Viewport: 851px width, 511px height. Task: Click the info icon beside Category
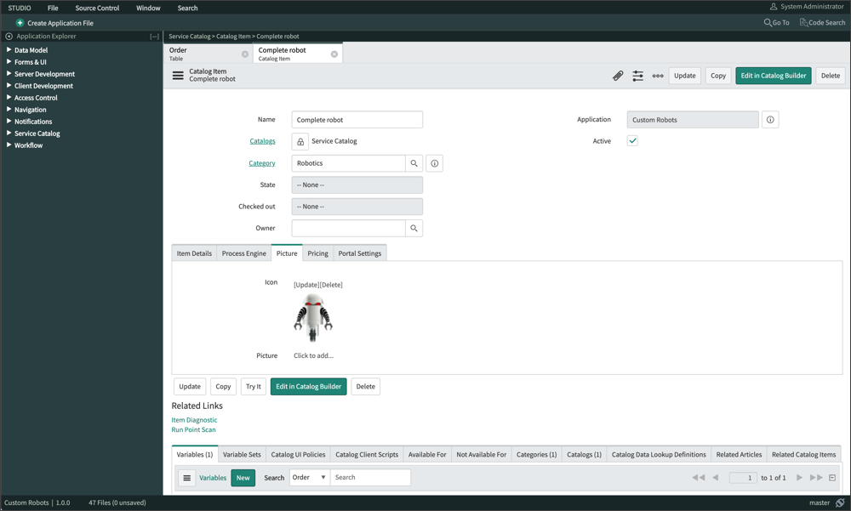click(x=434, y=163)
